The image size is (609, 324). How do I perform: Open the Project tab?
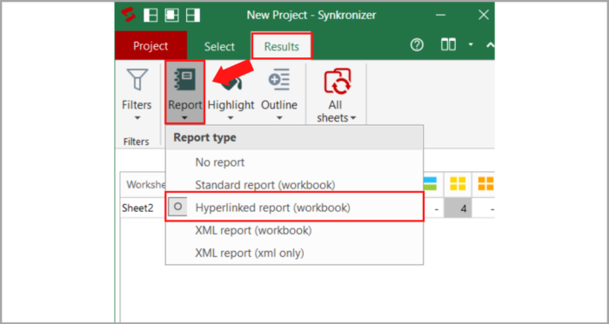151,46
